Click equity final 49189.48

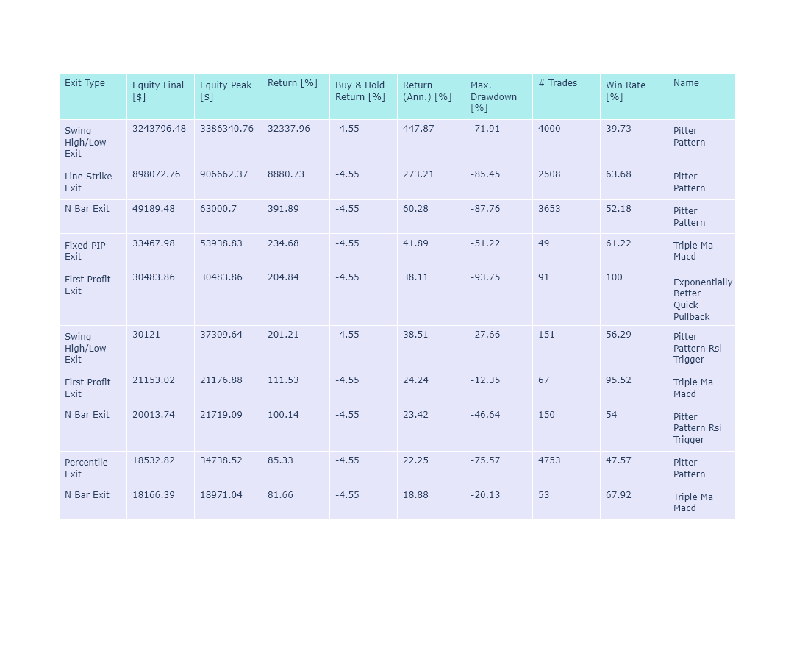(154, 209)
